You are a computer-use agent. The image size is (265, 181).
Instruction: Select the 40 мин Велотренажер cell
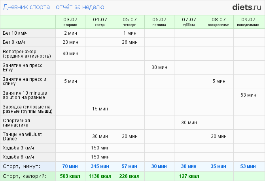(70, 54)
